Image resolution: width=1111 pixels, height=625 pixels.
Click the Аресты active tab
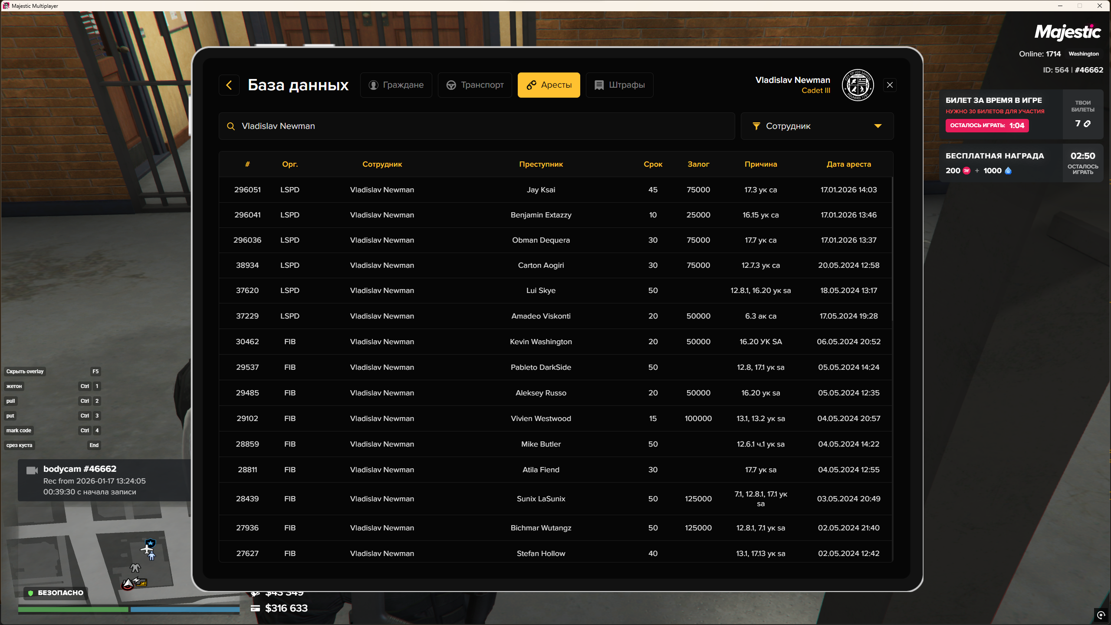[x=549, y=85]
